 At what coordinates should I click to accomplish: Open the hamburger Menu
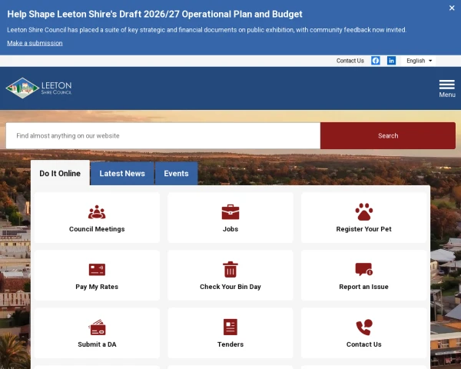pyautogui.click(x=447, y=88)
